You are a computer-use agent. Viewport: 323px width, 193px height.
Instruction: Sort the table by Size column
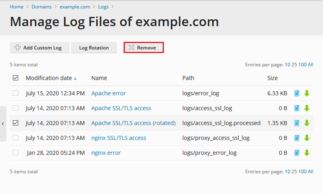coord(273,78)
